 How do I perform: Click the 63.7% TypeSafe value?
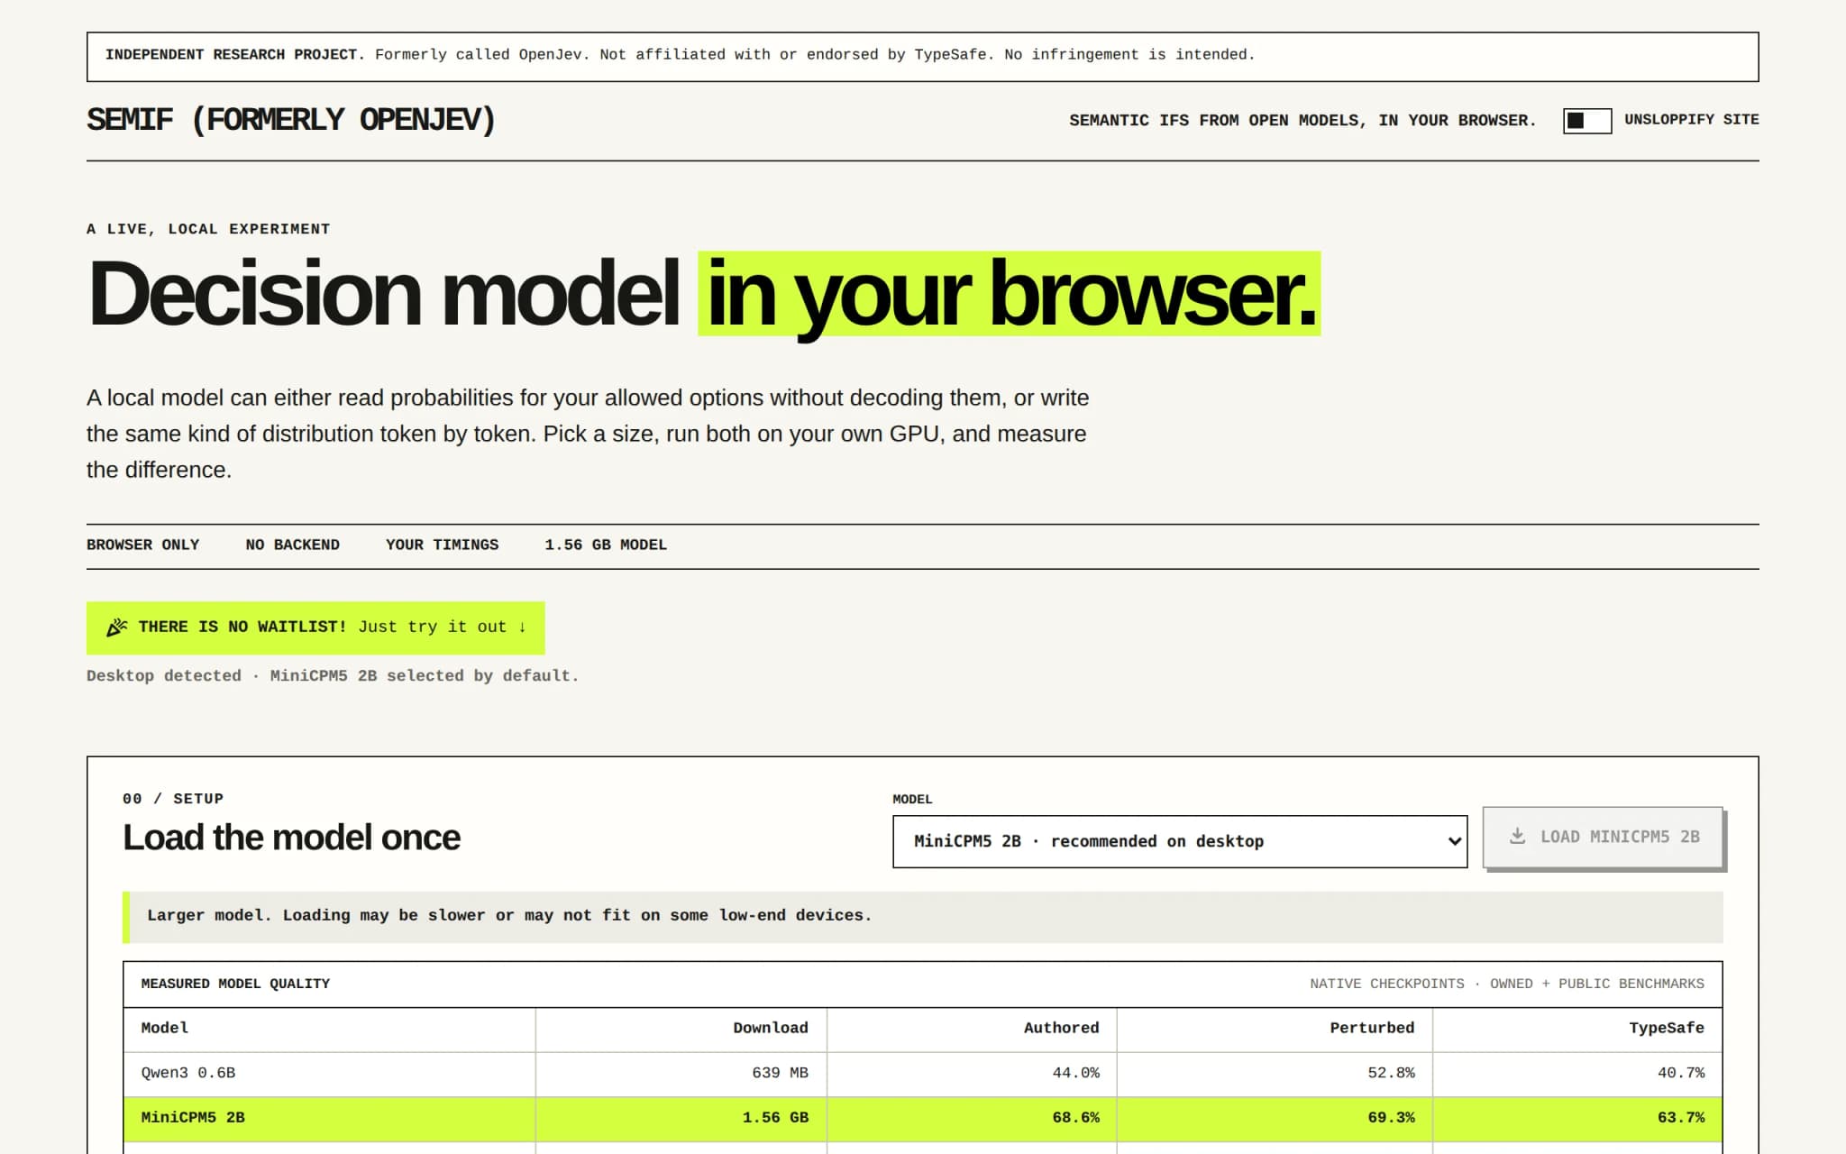coord(1681,1118)
